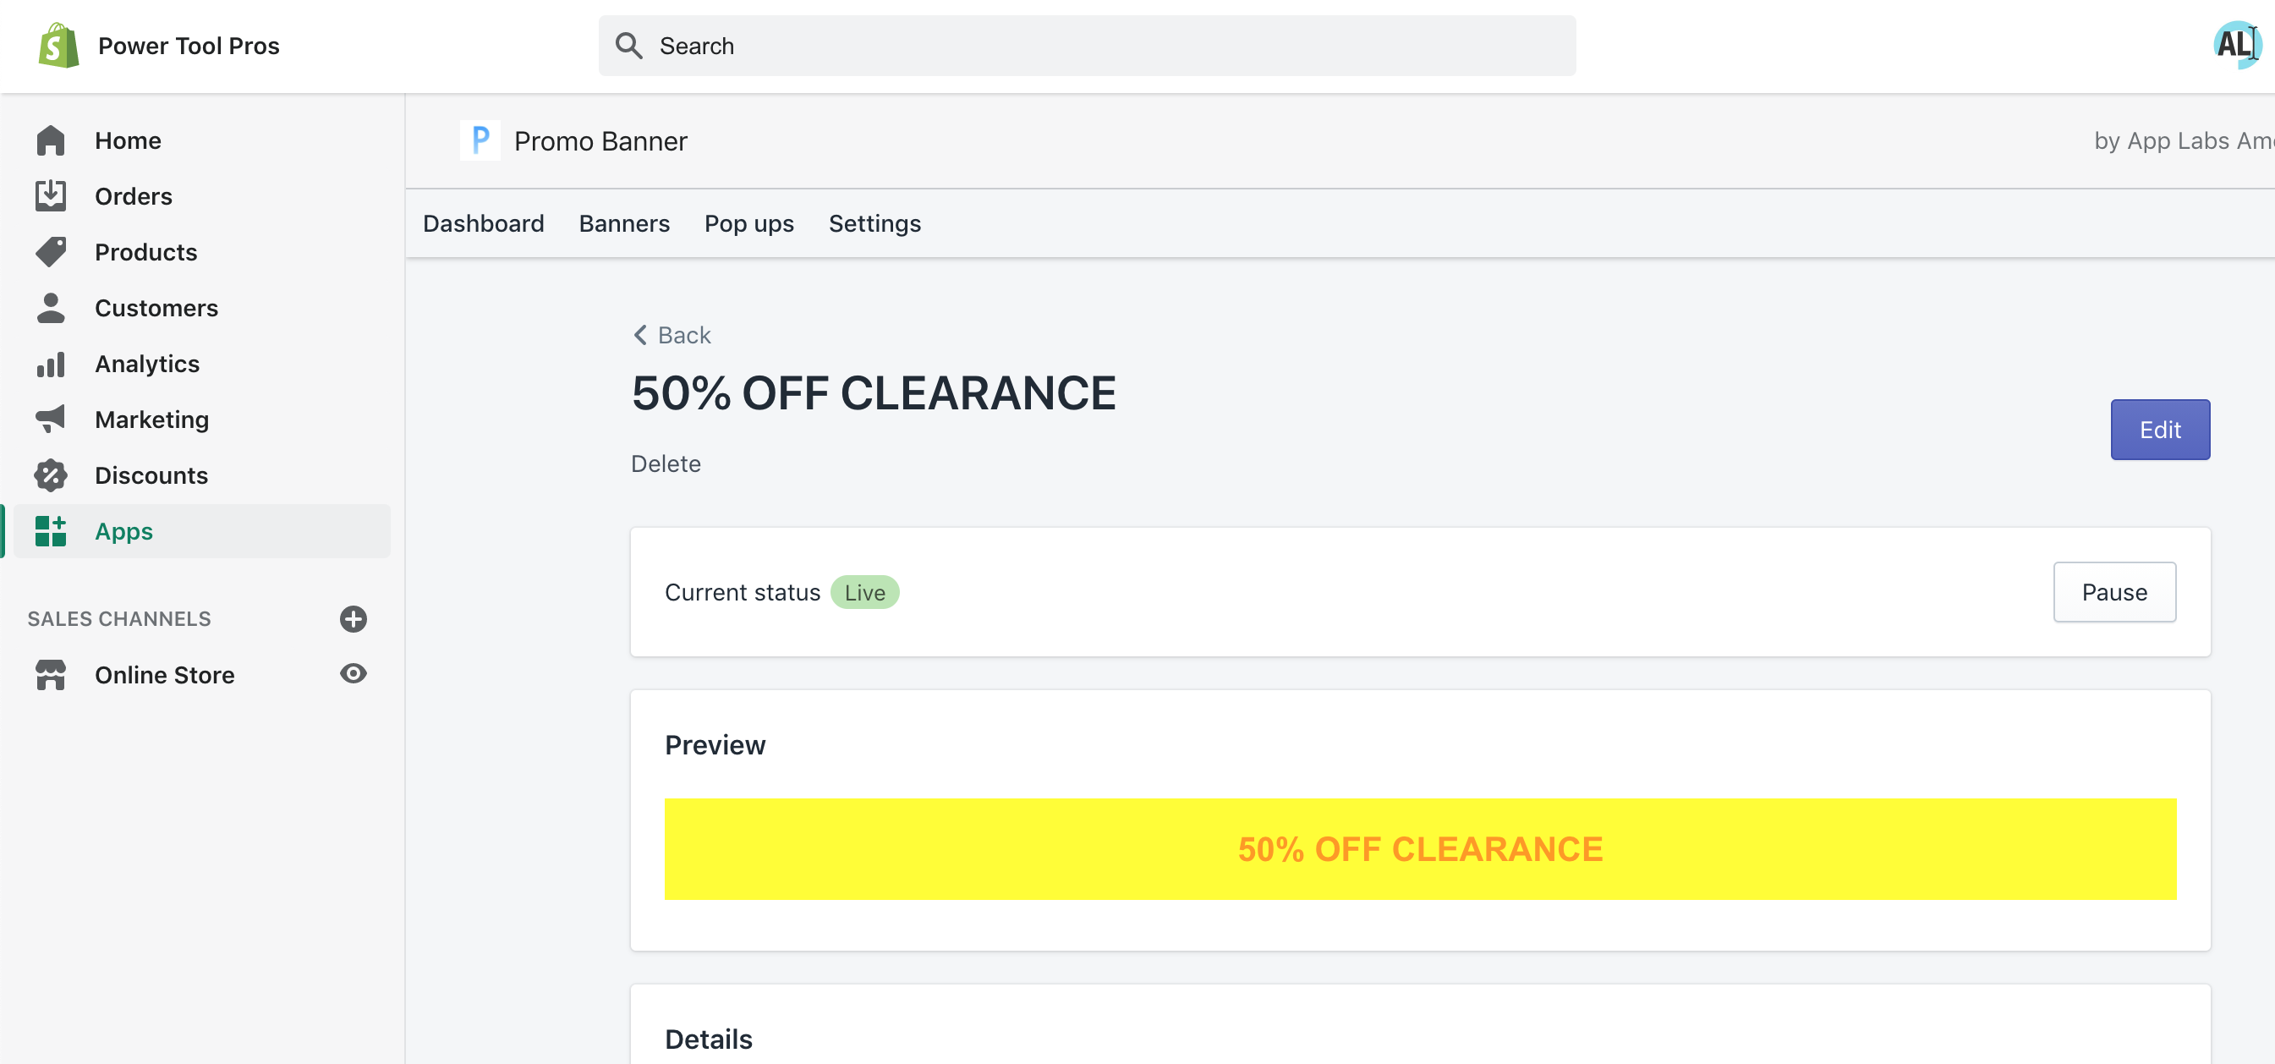View online store with eye icon
The width and height of the screenshot is (2275, 1064).
(x=354, y=674)
